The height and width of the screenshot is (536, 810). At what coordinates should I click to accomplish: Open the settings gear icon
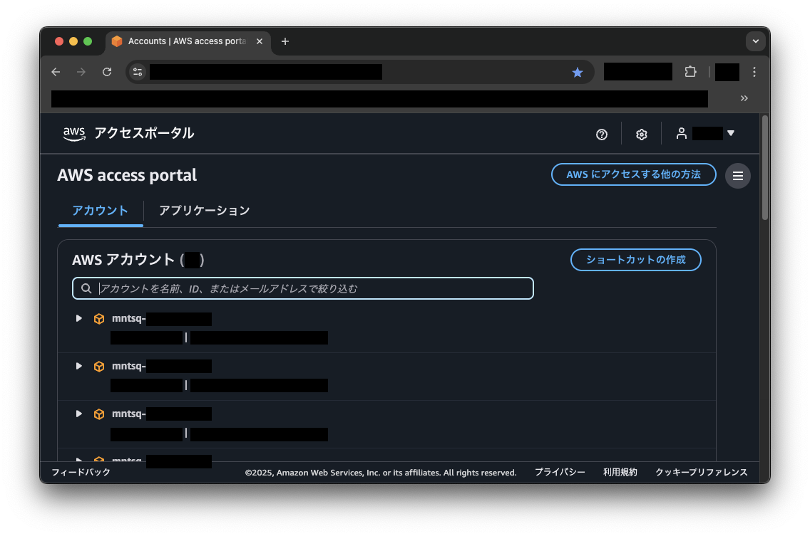pyautogui.click(x=641, y=134)
